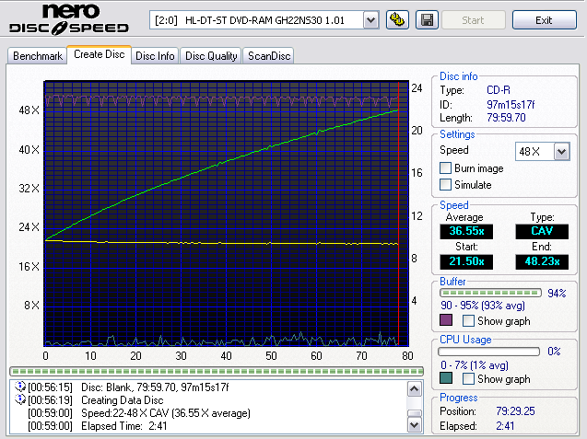The width and height of the screenshot is (587, 439).
Task: Open the Disc Info tab
Action: [155, 56]
